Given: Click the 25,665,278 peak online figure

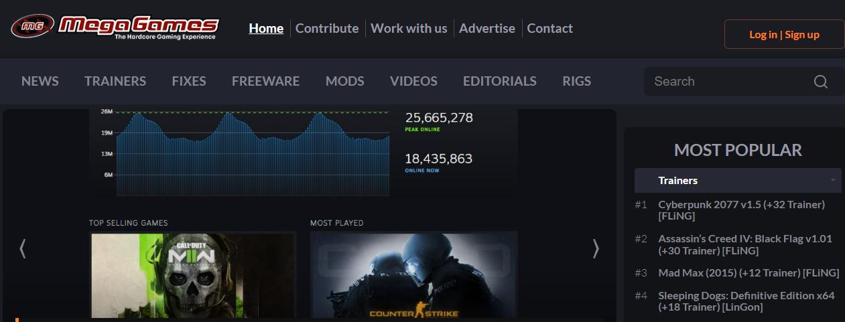Looking at the screenshot, I should click(439, 118).
